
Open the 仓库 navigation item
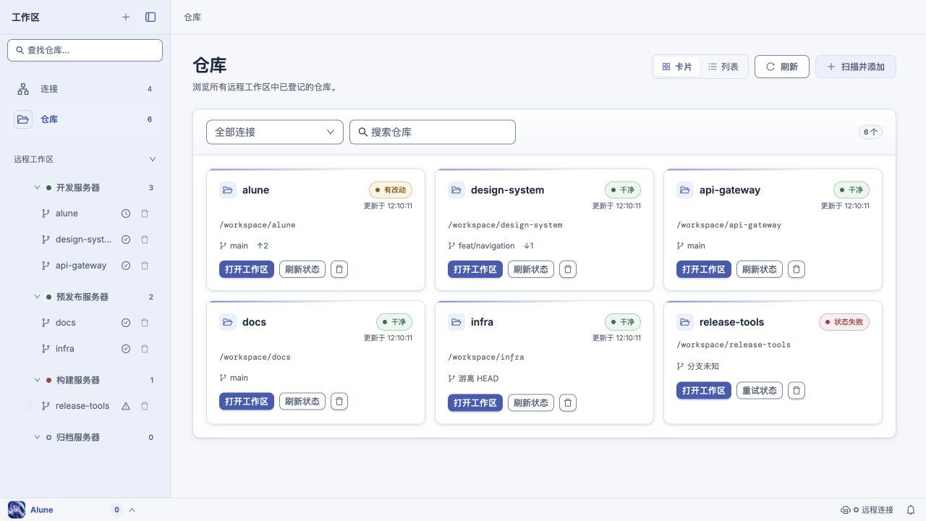coord(85,119)
